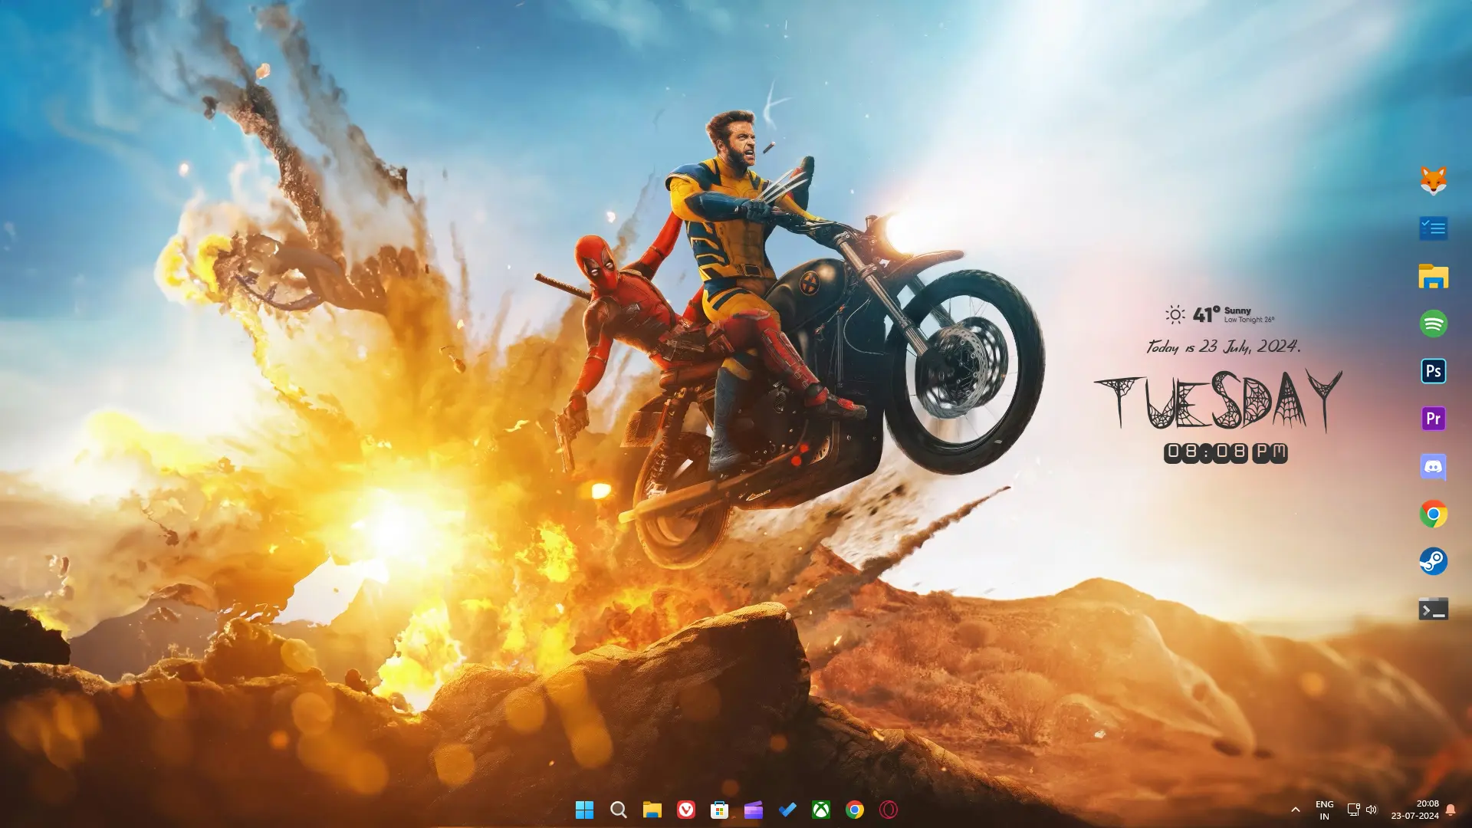The width and height of the screenshot is (1472, 828).
Task: Open the blue checklist app in the dock
Action: coord(1433,228)
